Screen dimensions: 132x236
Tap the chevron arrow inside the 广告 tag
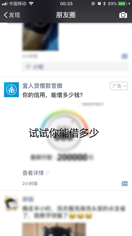[125, 86]
